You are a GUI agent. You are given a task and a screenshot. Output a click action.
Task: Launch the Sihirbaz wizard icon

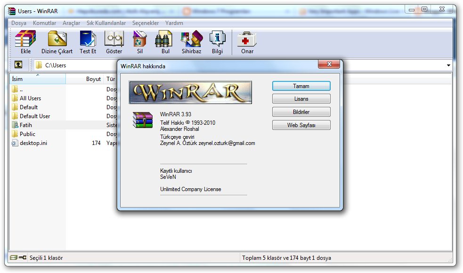pos(192,39)
